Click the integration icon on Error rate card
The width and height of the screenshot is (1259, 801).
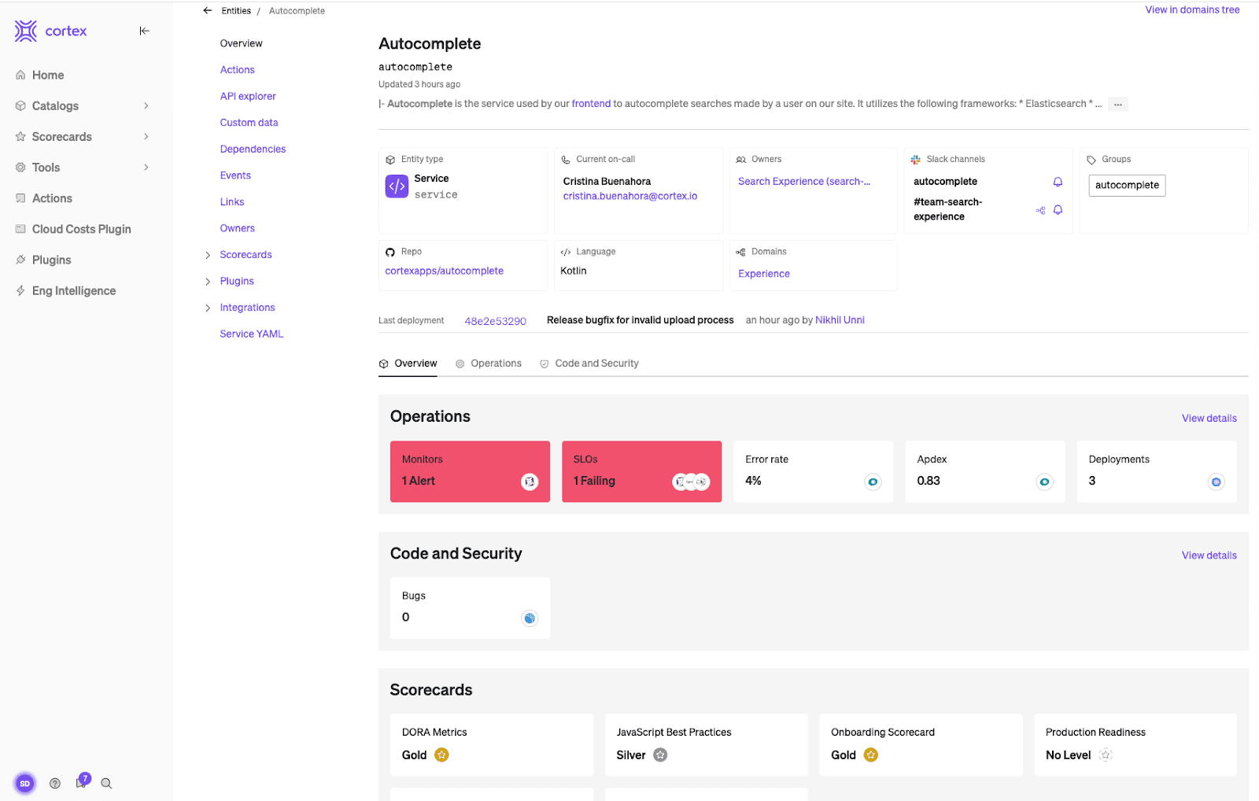pos(873,482)
